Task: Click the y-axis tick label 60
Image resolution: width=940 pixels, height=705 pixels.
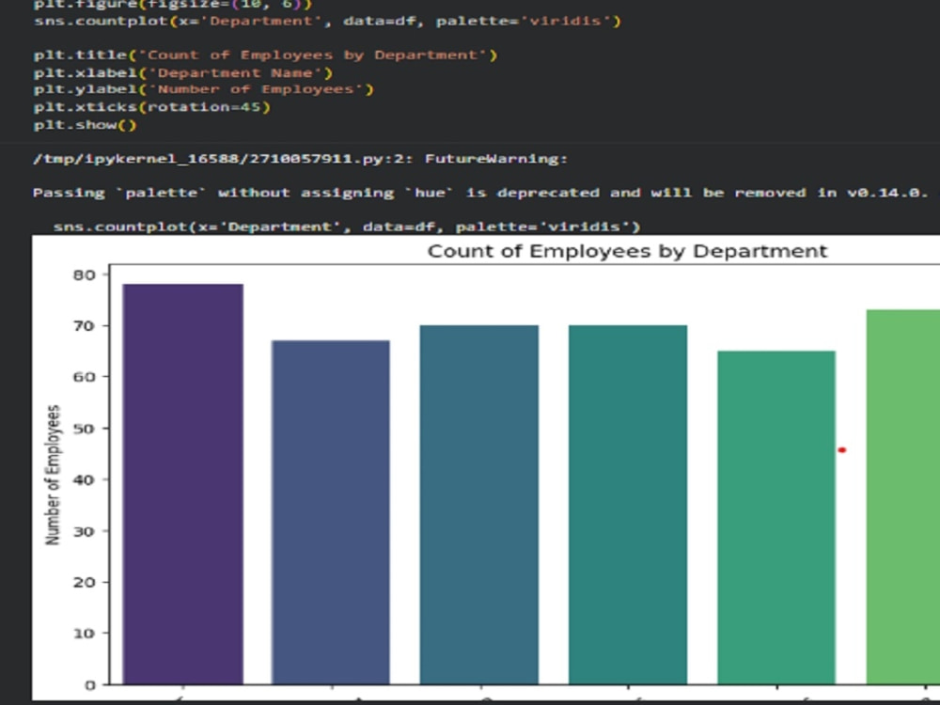Action: [x=84, y=377]
